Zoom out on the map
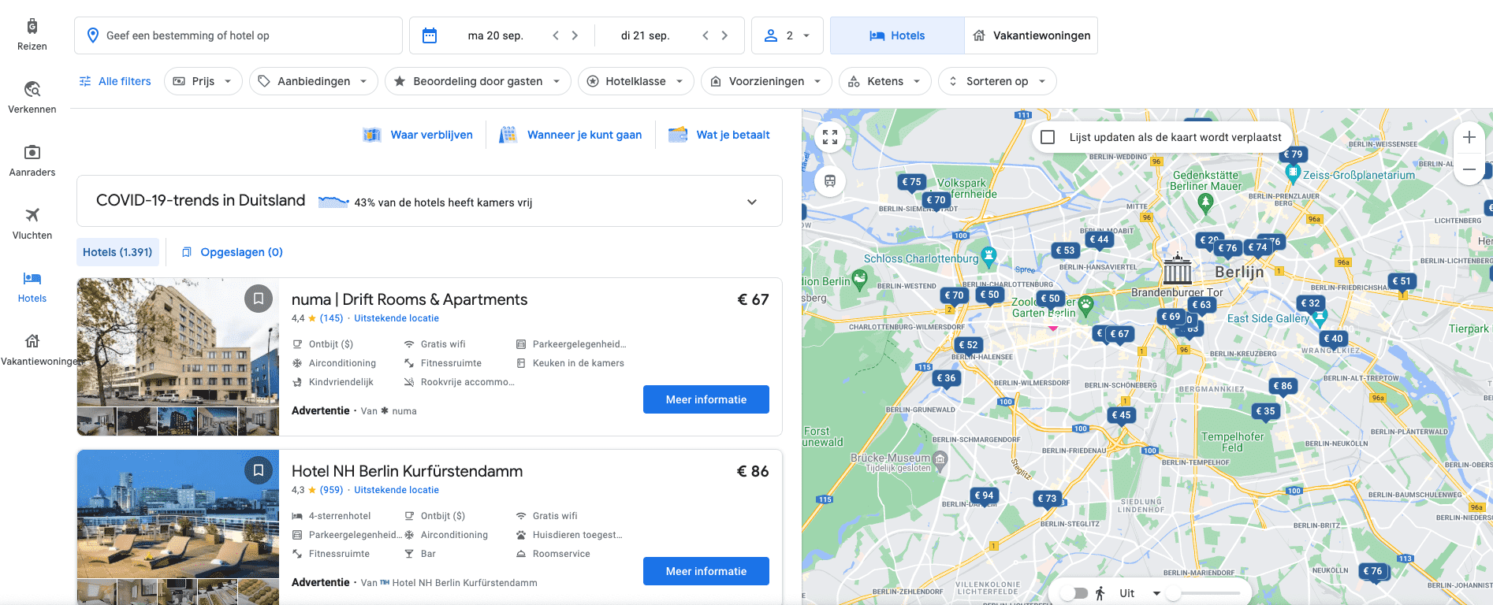Viewport: 1493px width, 605px height. [x=1469, y=169]
